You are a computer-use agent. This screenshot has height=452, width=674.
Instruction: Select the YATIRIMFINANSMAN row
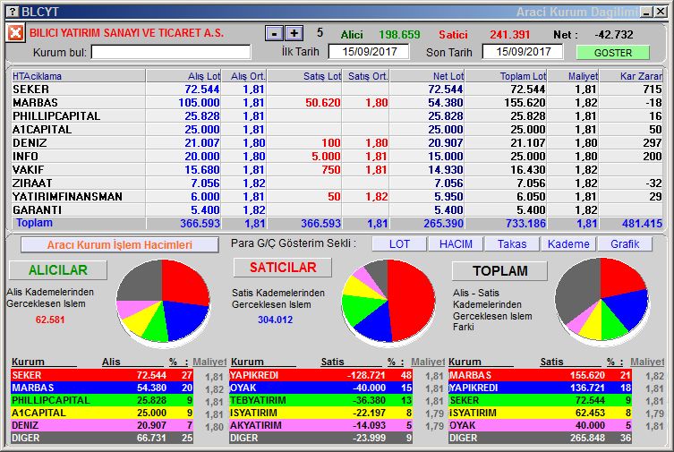pyautogui.click(x=337, y=196)
